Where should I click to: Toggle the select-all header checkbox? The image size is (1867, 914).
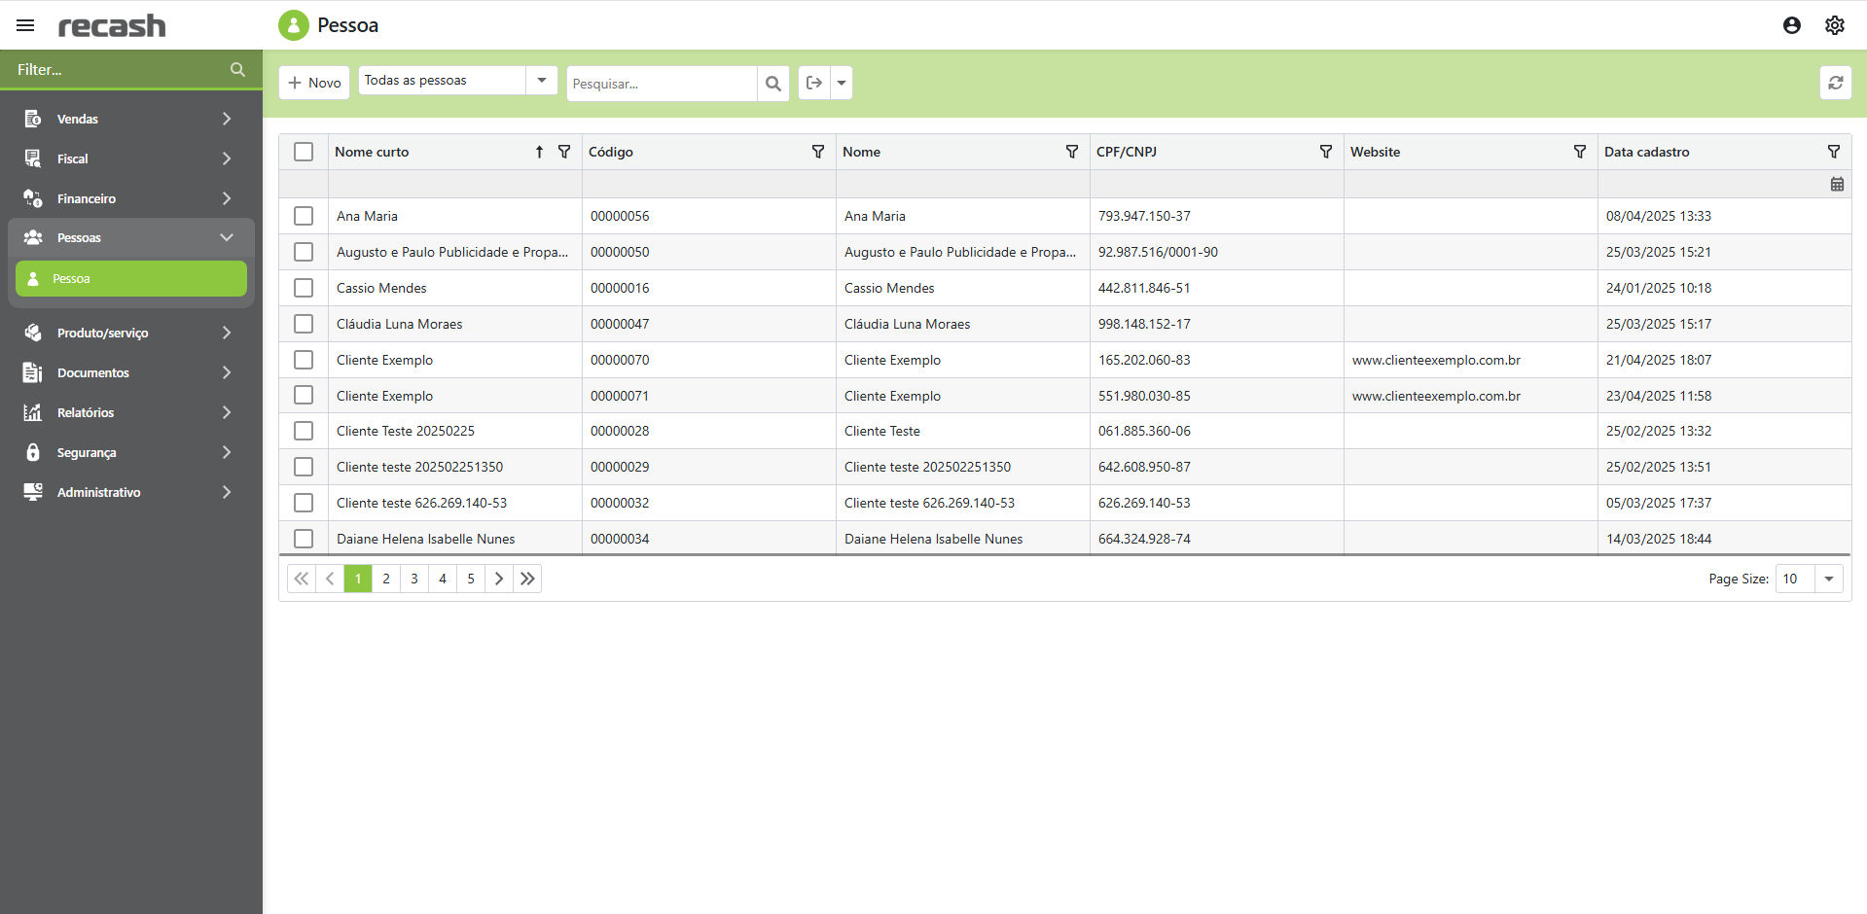pyautogui.click(x=304, y=152)
